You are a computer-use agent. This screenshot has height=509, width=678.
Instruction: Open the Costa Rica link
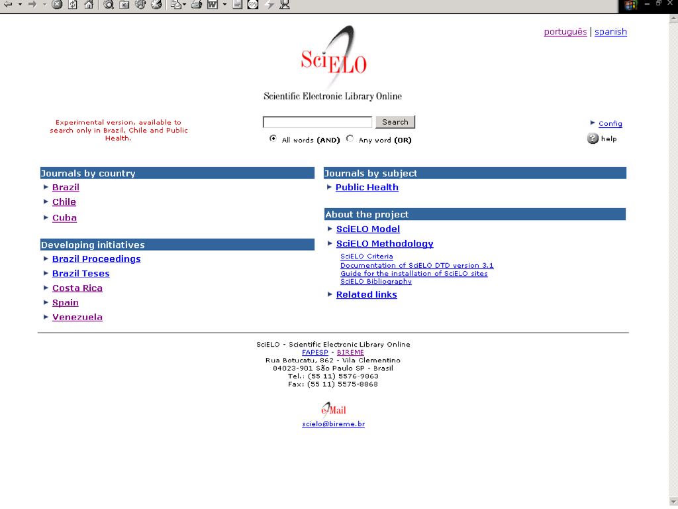77,288
